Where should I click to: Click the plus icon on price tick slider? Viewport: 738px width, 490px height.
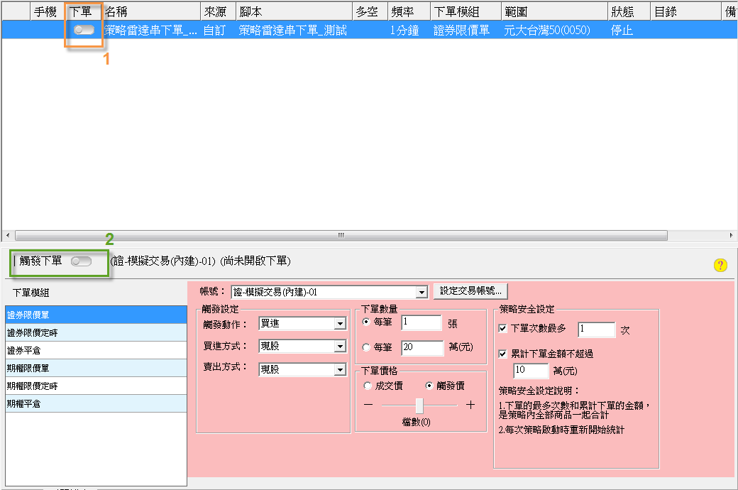[470, 405]
